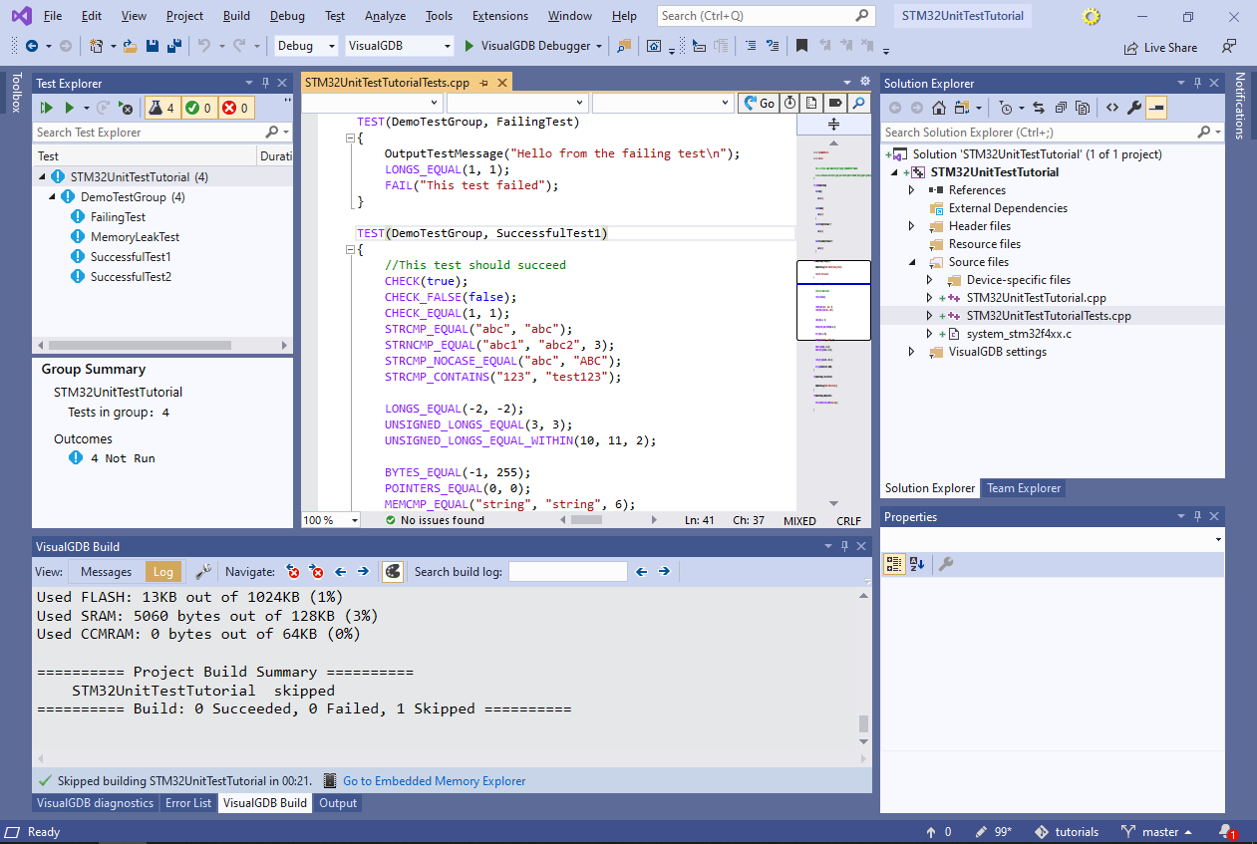Screen dimensions: 1257x844
Task: Open VisualGDB Debugger dropdown arrow
Action: (x=599, y=46)
